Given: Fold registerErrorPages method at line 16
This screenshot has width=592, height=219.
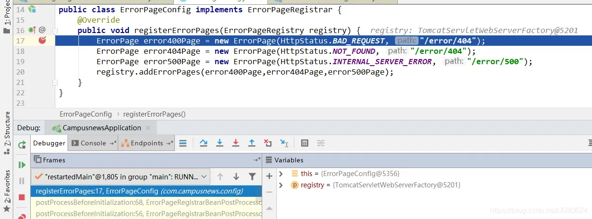Looking at the screenshot, I should 55,30.
